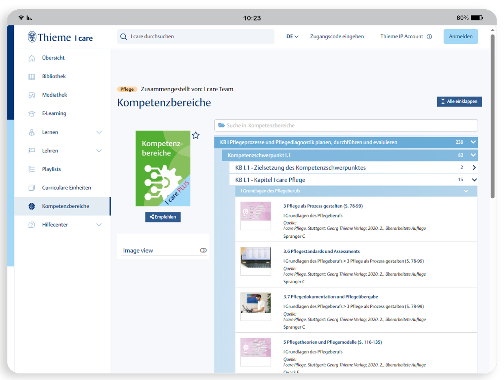The height and width of the screenshot is (380, 504).
Task: Toggle the Image view switch
Action: point(203,250)
